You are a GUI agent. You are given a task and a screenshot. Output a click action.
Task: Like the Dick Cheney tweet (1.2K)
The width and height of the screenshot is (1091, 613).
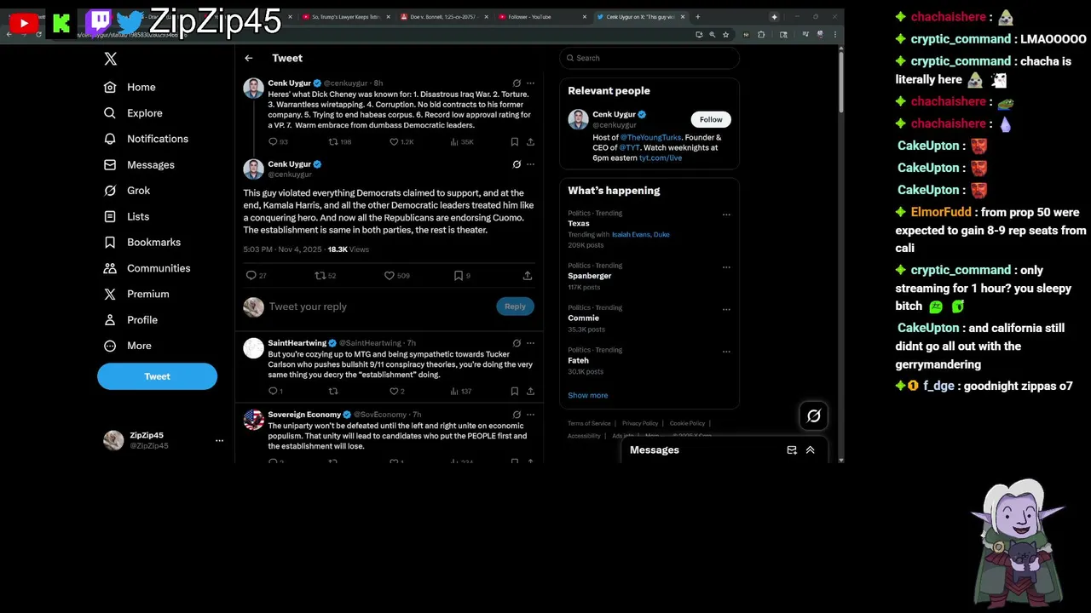coord(401,142)
